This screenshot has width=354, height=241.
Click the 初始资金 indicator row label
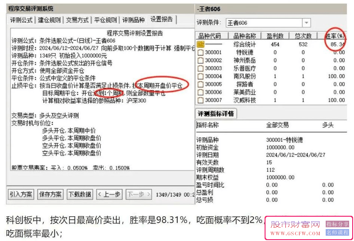pyautogui.click(x=207, y=147)
